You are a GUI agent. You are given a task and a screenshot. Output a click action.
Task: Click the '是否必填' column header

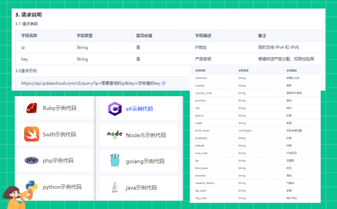(x=144, y=36)
